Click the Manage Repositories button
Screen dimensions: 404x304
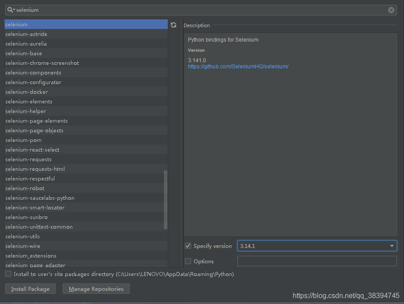tap(96, 289)
